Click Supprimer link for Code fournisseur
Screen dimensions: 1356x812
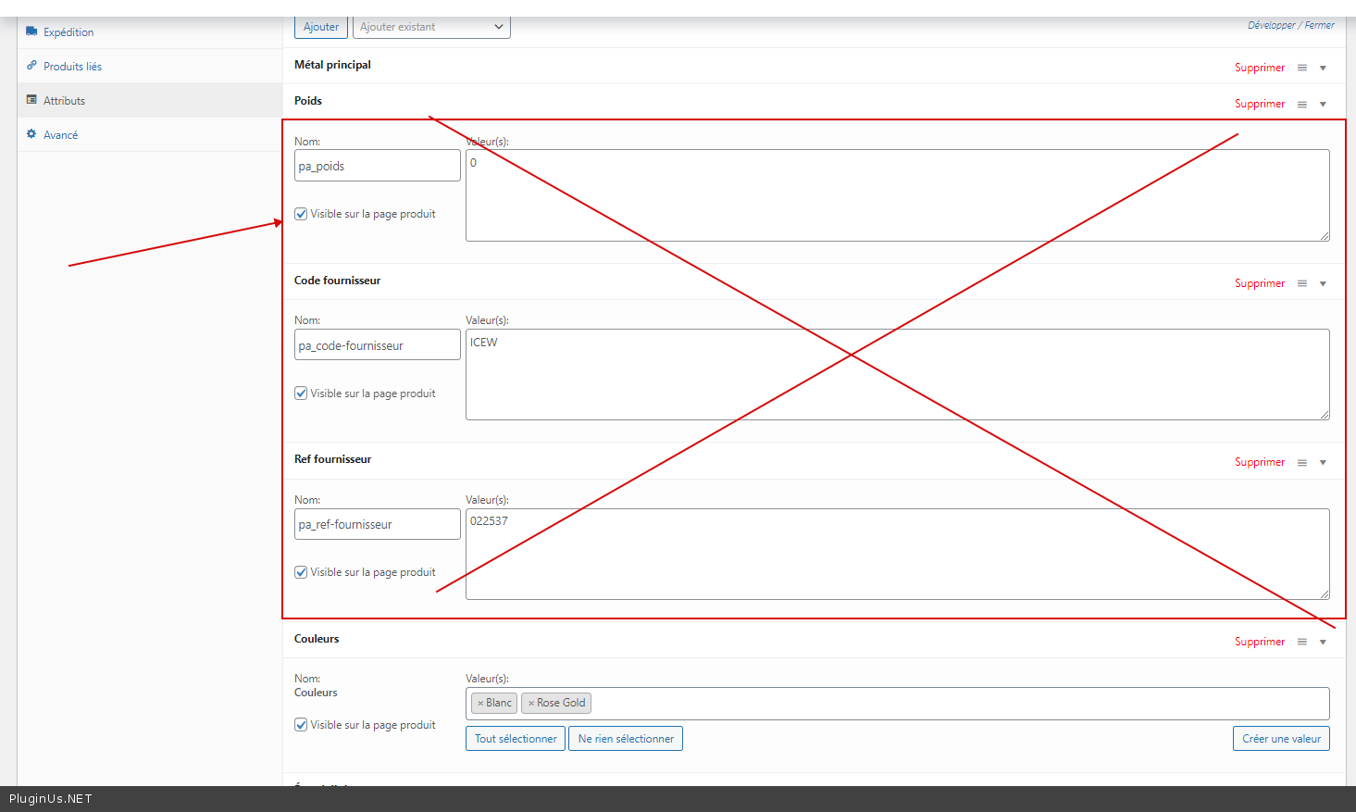coord(1259,283)
